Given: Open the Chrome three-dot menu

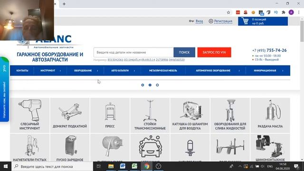Looking at the screenshot, I should tap(299, 12).
